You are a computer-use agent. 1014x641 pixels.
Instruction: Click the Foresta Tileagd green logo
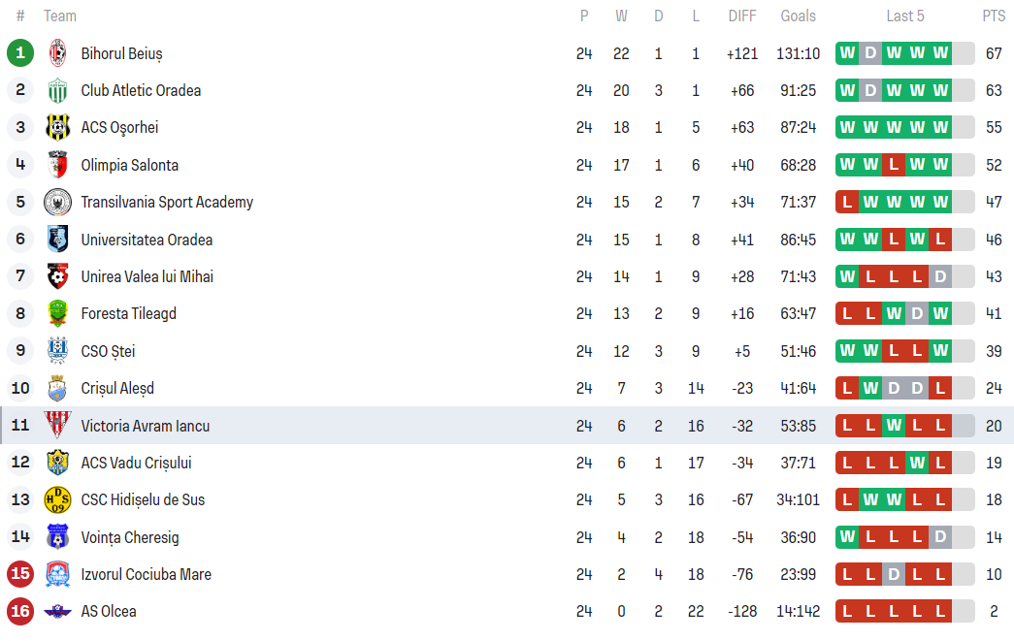coord(58,314)
